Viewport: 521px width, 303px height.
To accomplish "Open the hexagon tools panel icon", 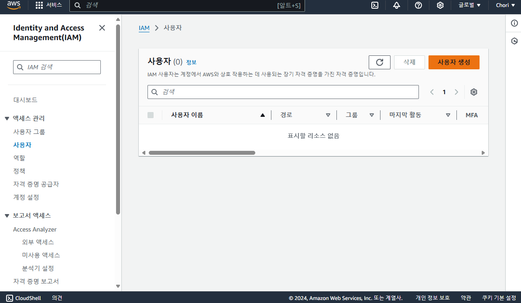I will coord(514,41).
